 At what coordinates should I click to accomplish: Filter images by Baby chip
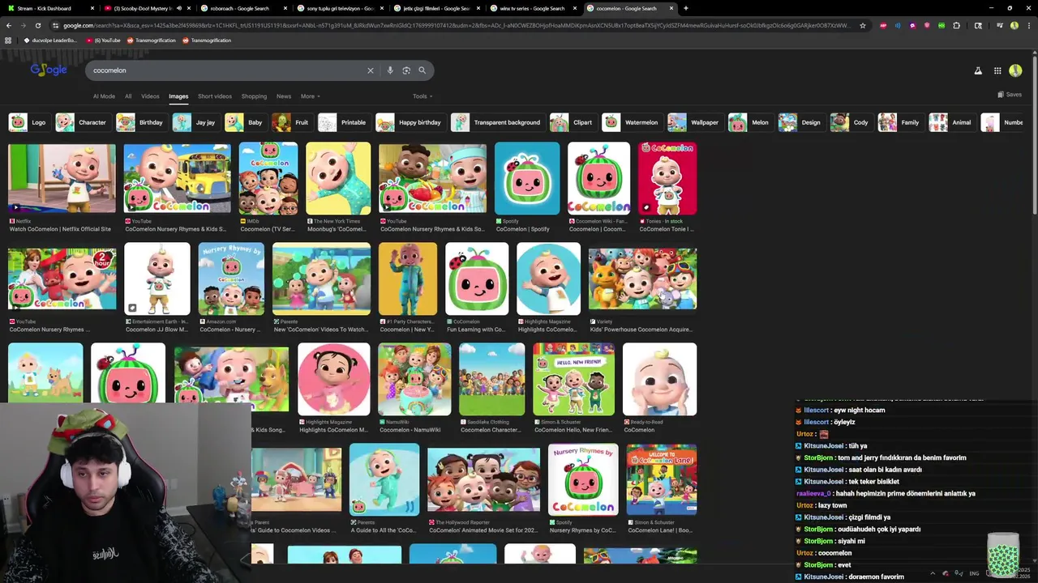(x=245, y=122)
